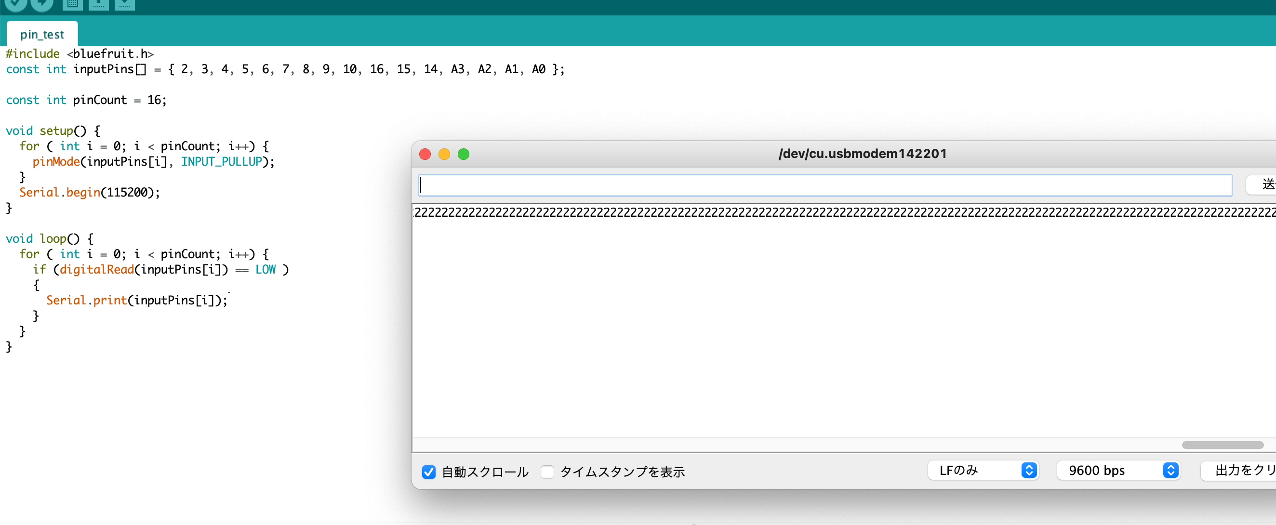Image resolution: width=1276 pixels, height=525 pixels.
Task: Click the pinMode INPUT_PULLUP code line
Action: [154, 161]
